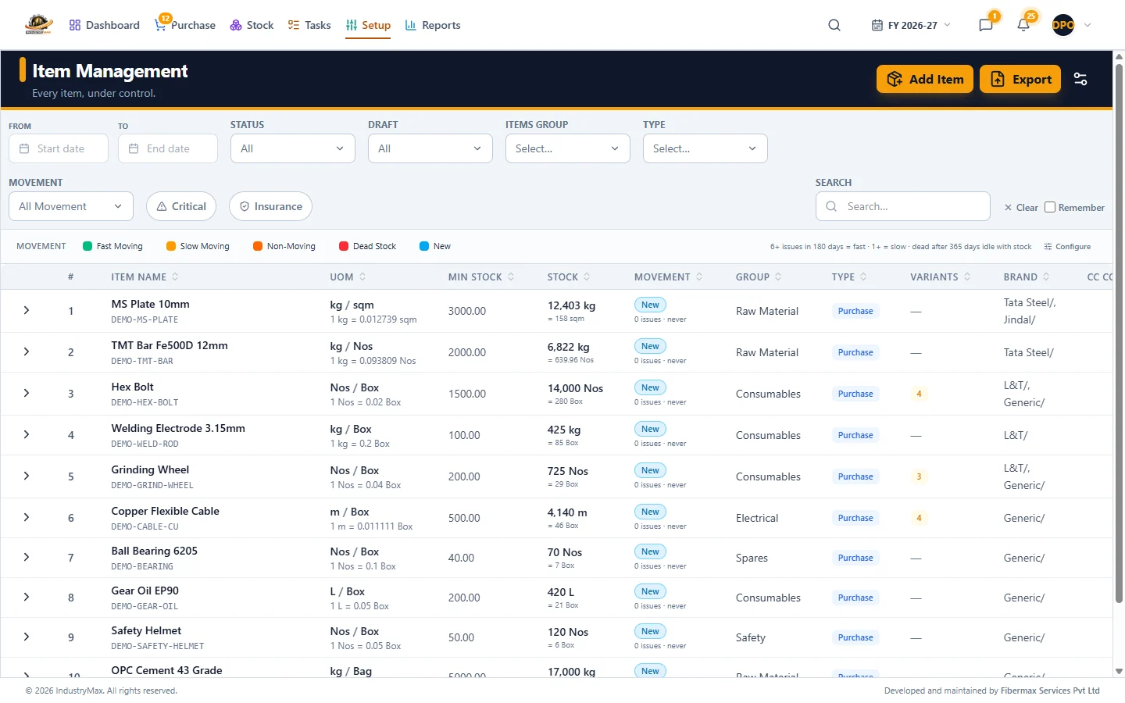
Task: Open the Type filter dropdown
Action: click(x=705, y=148)
